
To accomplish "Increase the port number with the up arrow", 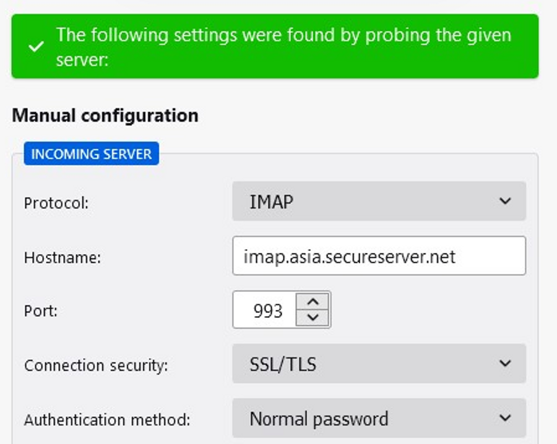I will [314, 302].
